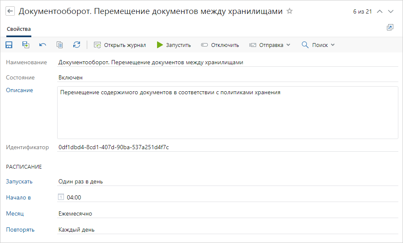Image resolution: width=403 pixels, height=243 pixels.
Task: Open the Запускать schedule field
Action: (228, 182)
